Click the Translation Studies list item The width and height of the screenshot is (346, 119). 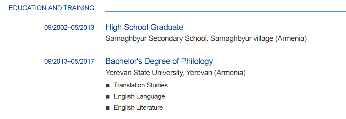pos(141,85)
